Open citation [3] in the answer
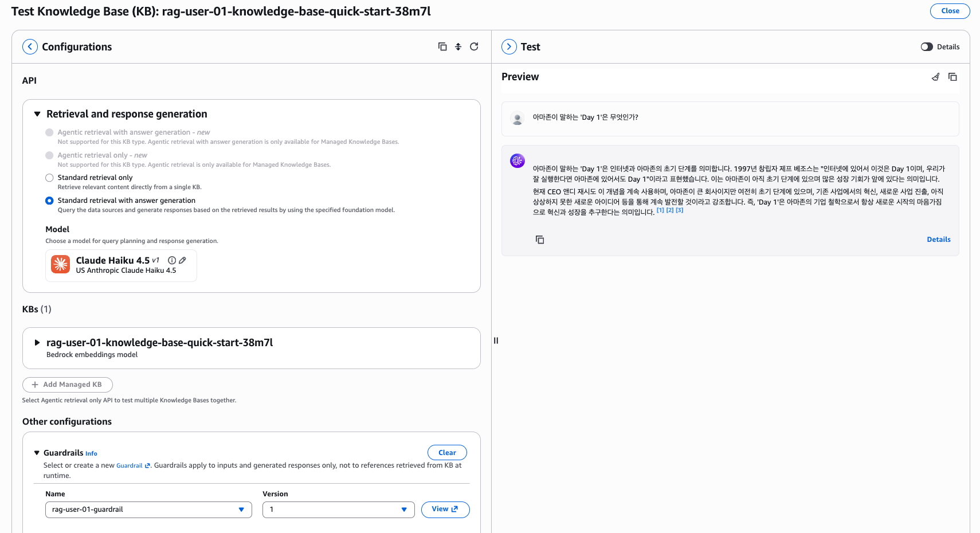This screenshot has width=980, height=533. point(680,210)
